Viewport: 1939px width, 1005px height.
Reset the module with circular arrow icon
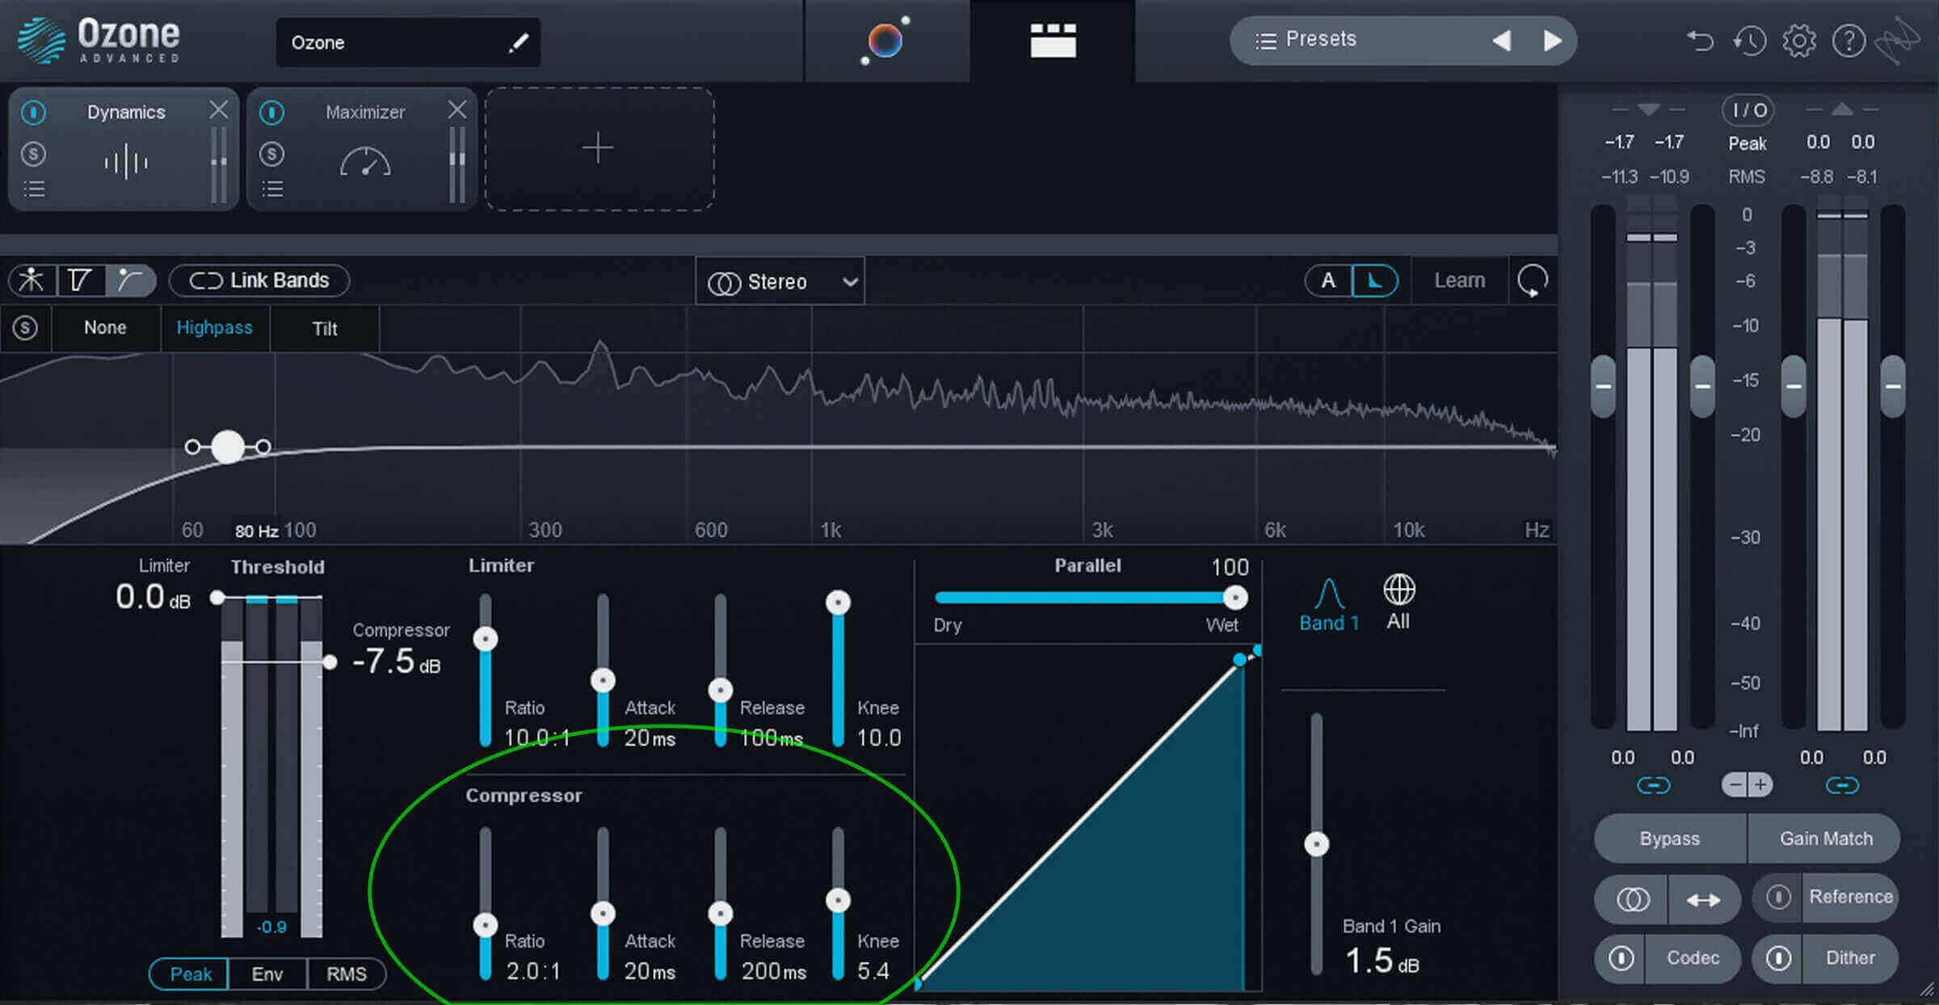1532,281
